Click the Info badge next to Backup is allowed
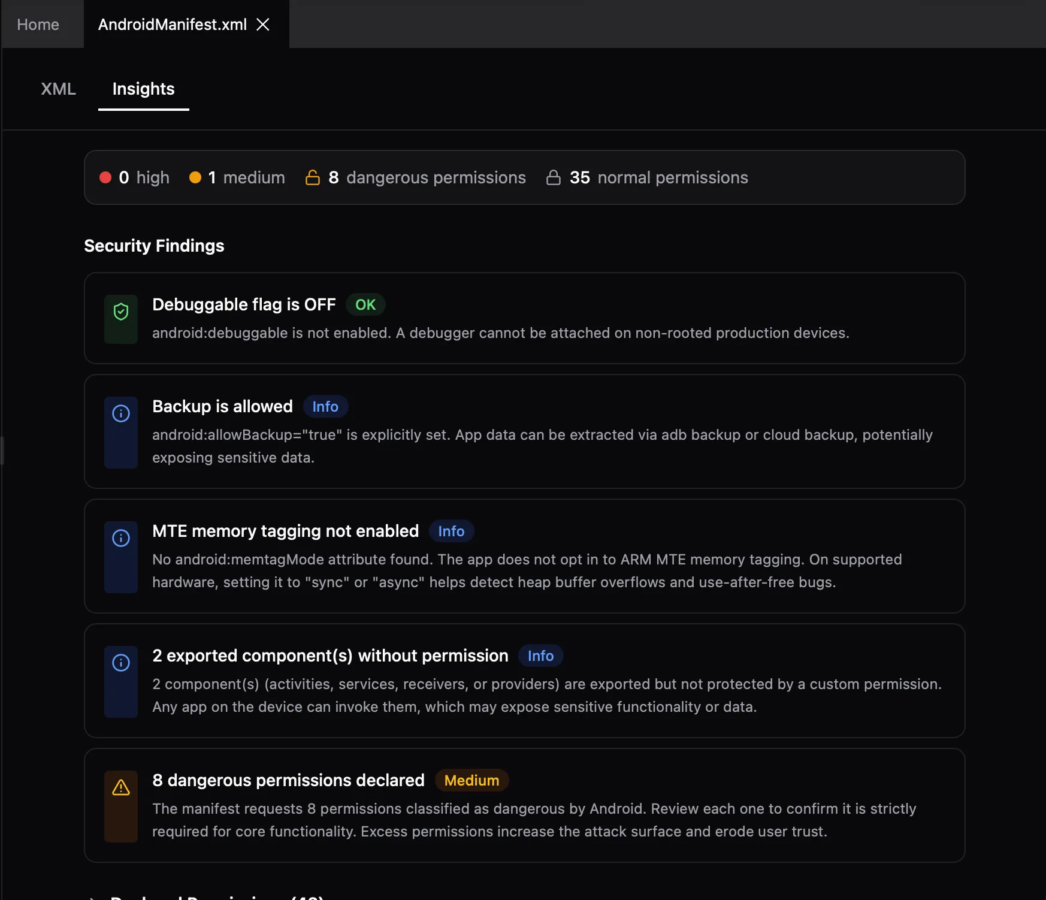Screen dimensions: 1046x900 325,406
